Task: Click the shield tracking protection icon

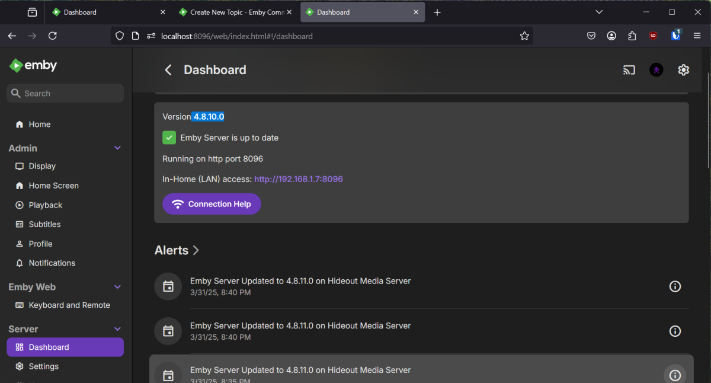Action: click(120, 36)
